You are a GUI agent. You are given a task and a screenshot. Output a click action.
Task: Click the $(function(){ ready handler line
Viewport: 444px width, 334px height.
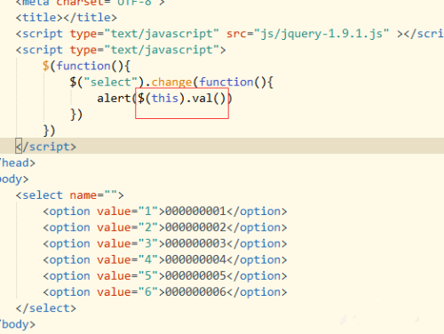pos(86,66)
